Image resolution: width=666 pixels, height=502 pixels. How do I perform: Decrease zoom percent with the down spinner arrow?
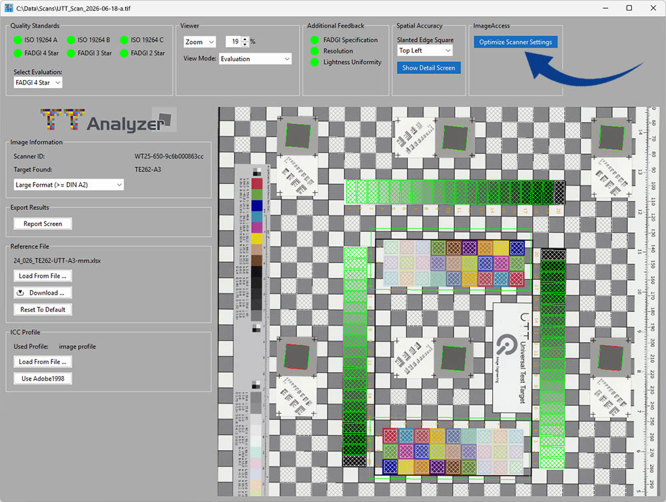tap(244, 44)
